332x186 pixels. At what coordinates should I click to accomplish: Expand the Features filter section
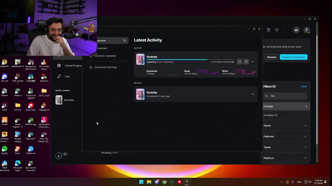285,136
